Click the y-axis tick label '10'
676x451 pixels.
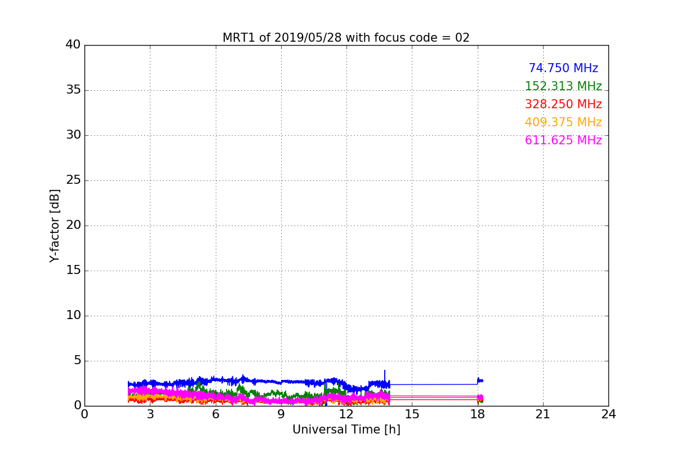point(73,316)
